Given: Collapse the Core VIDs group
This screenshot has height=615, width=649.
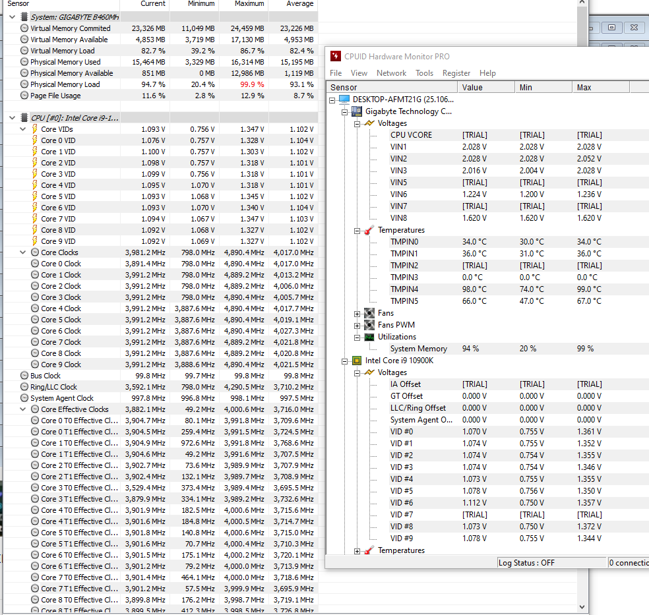Looking at the screenshot, I should pyautogui.click(x=23, y=129).
